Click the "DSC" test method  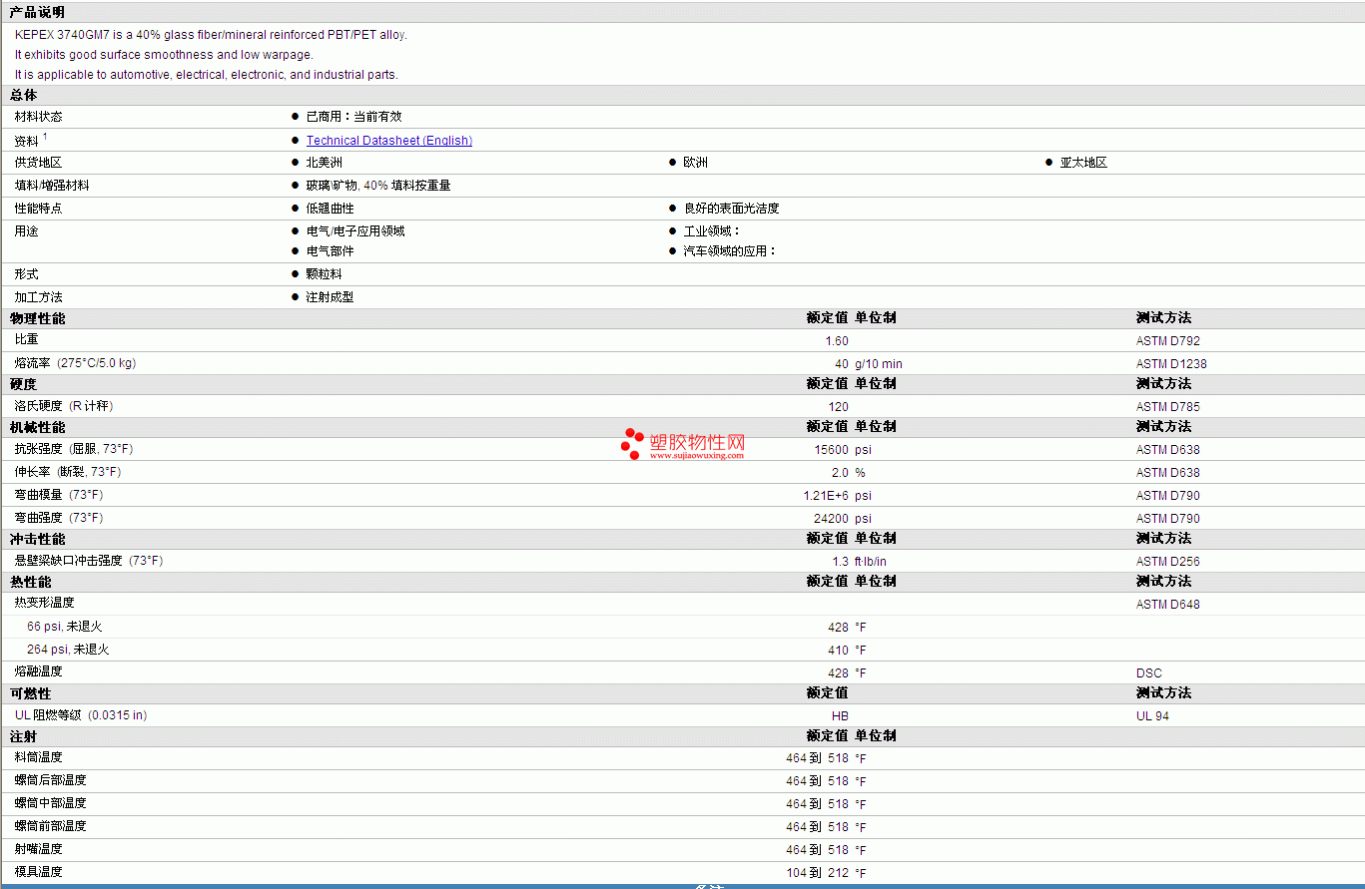[x=1149, y=673]
